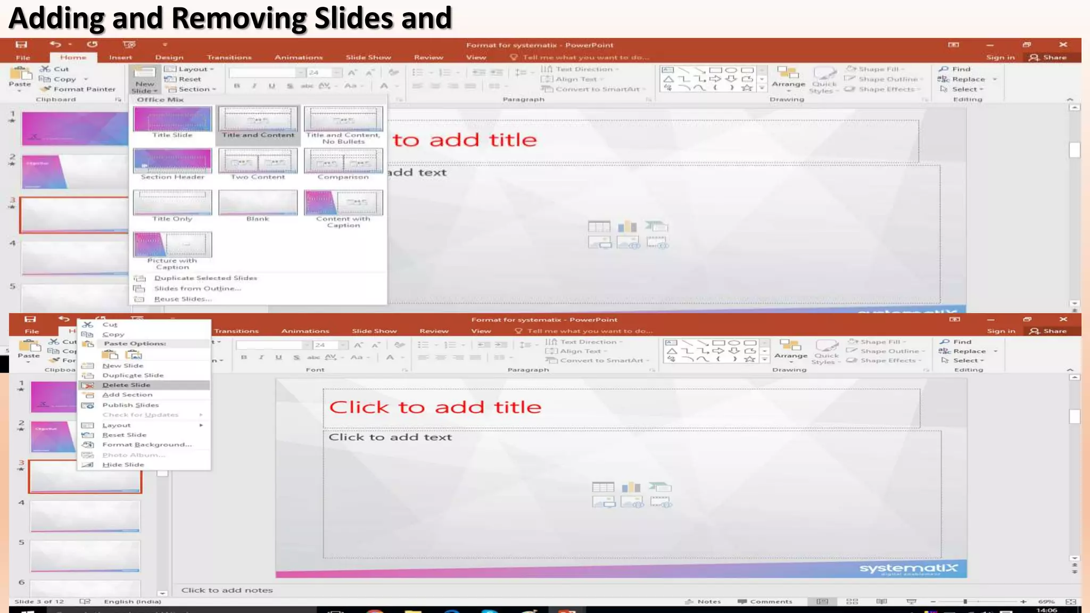Open Animations tab in lower window
Image resolution: width=1090 pixels, height=613 pixels.
(305, 330)
